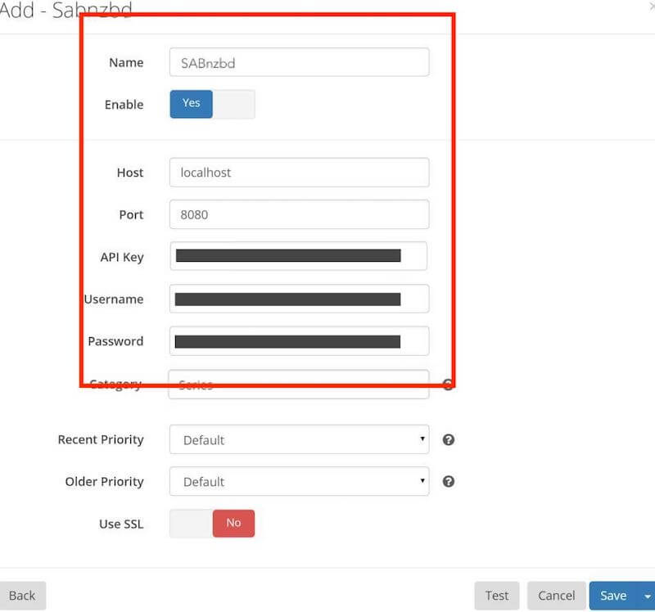Click the Recent Priority help icon

[448, 439]
